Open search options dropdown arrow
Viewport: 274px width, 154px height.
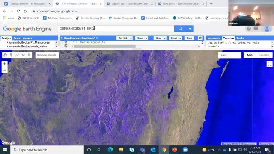point(190,29)
